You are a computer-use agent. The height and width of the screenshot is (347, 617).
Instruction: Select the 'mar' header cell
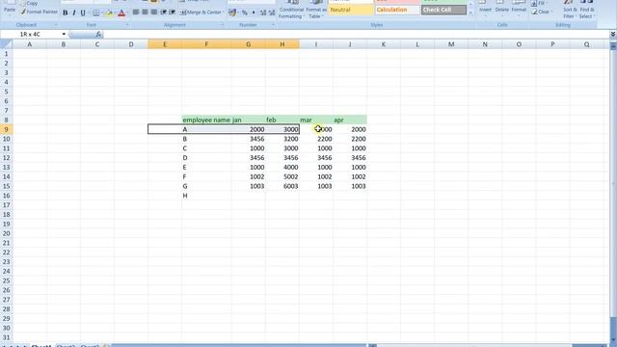coord(316,120)
